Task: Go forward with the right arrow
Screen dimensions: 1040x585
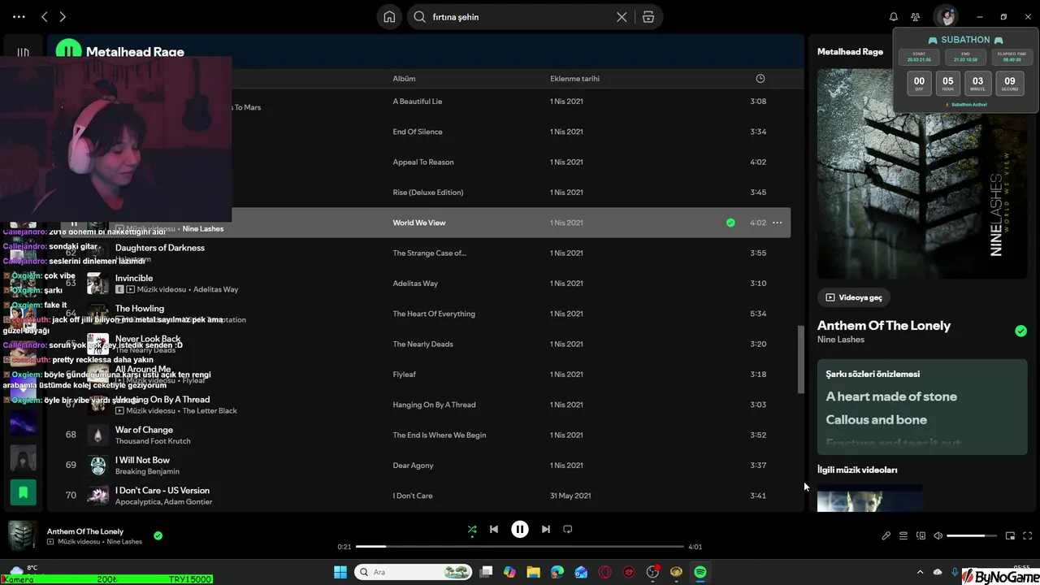Action: (x=63, y=17)
